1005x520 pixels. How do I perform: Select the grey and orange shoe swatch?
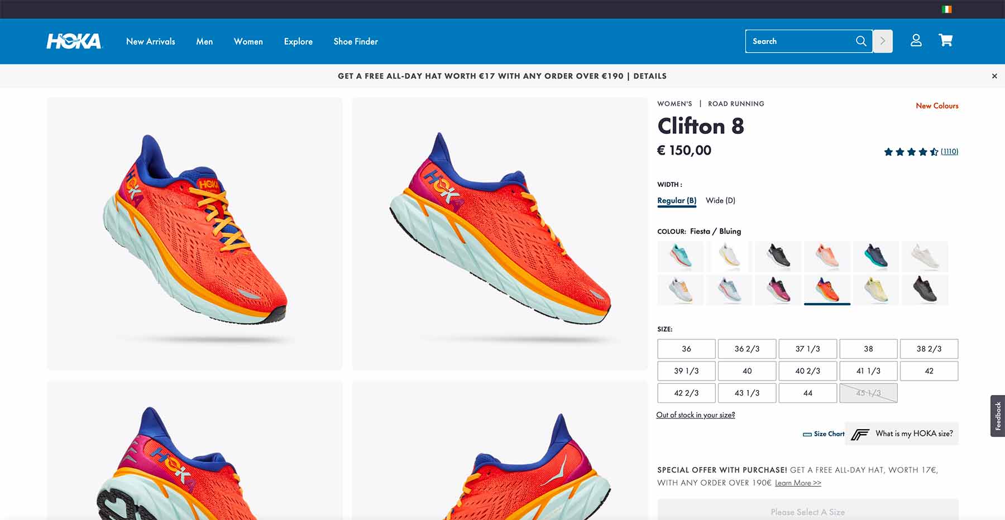point(681,290)
